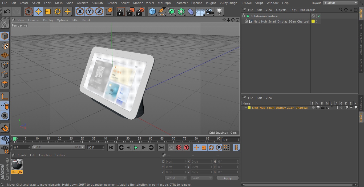Open the Scale mode dropdown

[201, 178]
